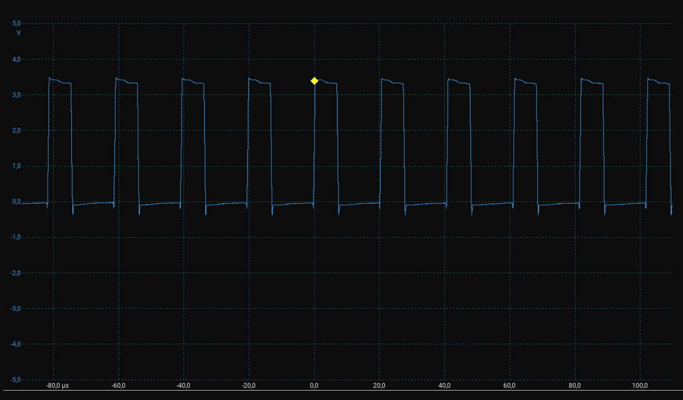
Task: Click the 3,0 voltage axis label
Action: pyautogui.click(x=17, y=95)
